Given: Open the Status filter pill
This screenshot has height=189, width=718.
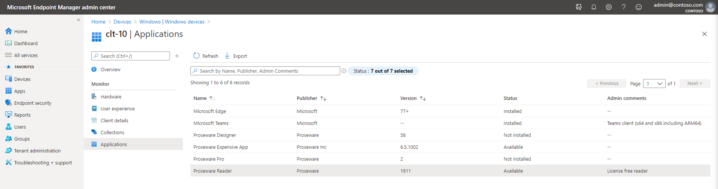Looking at the screenshot, I should point(383,71).
